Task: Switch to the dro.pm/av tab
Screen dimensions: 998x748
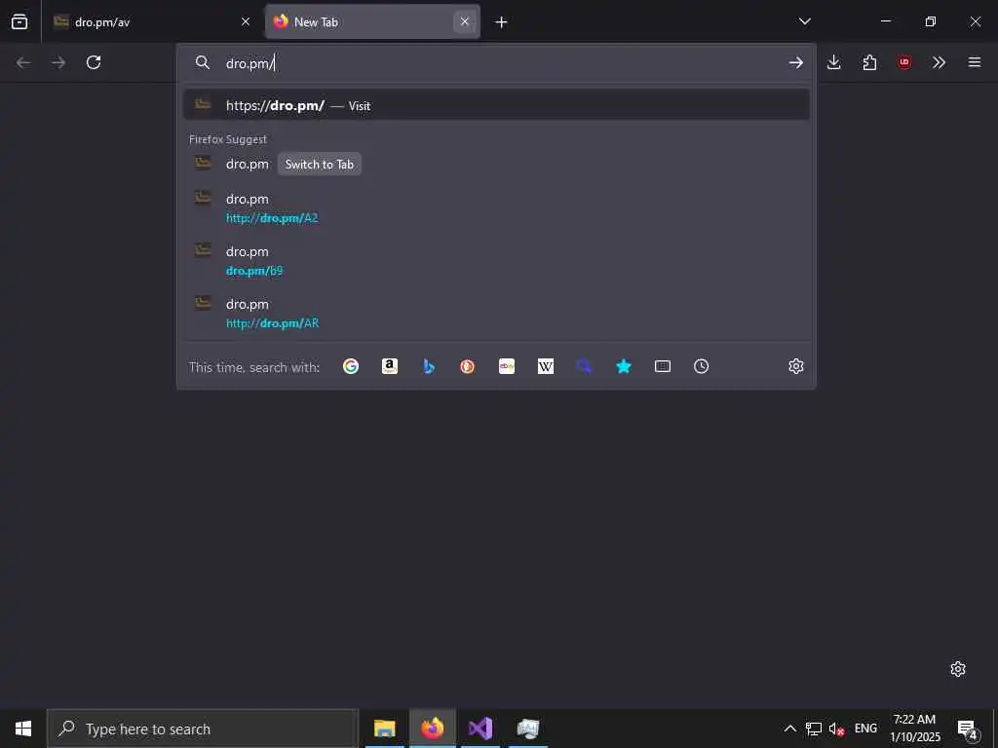Action: [x=153, y=22]
